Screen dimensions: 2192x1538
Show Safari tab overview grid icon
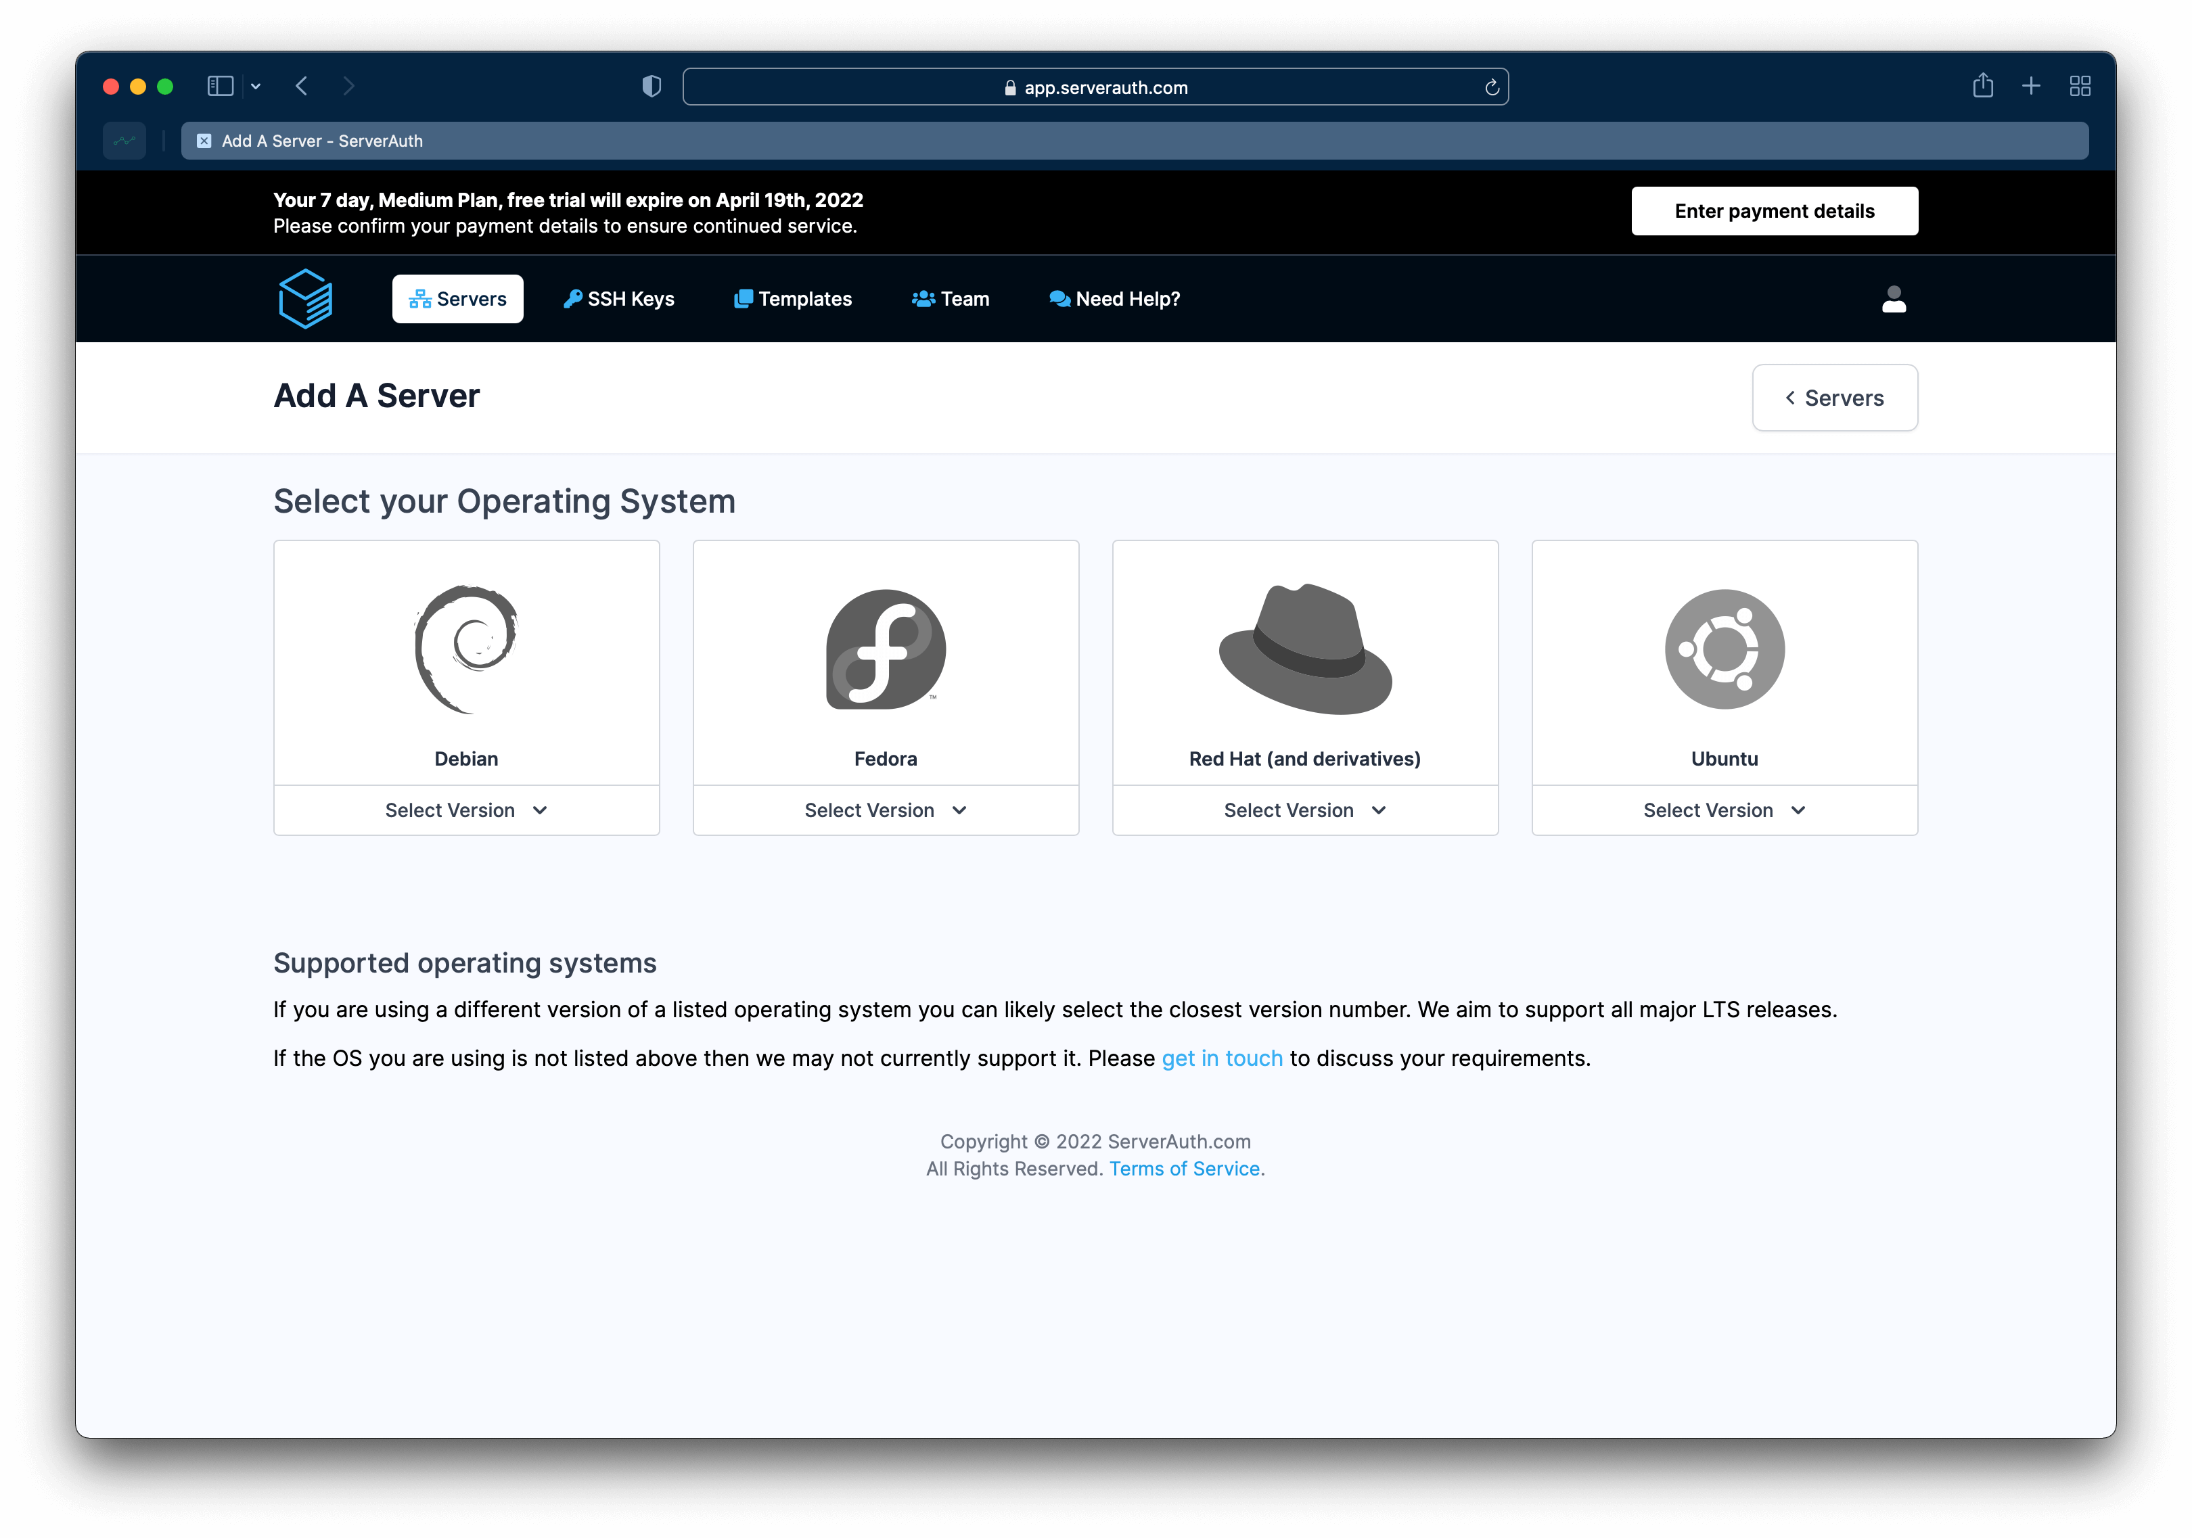point(2080,86)
